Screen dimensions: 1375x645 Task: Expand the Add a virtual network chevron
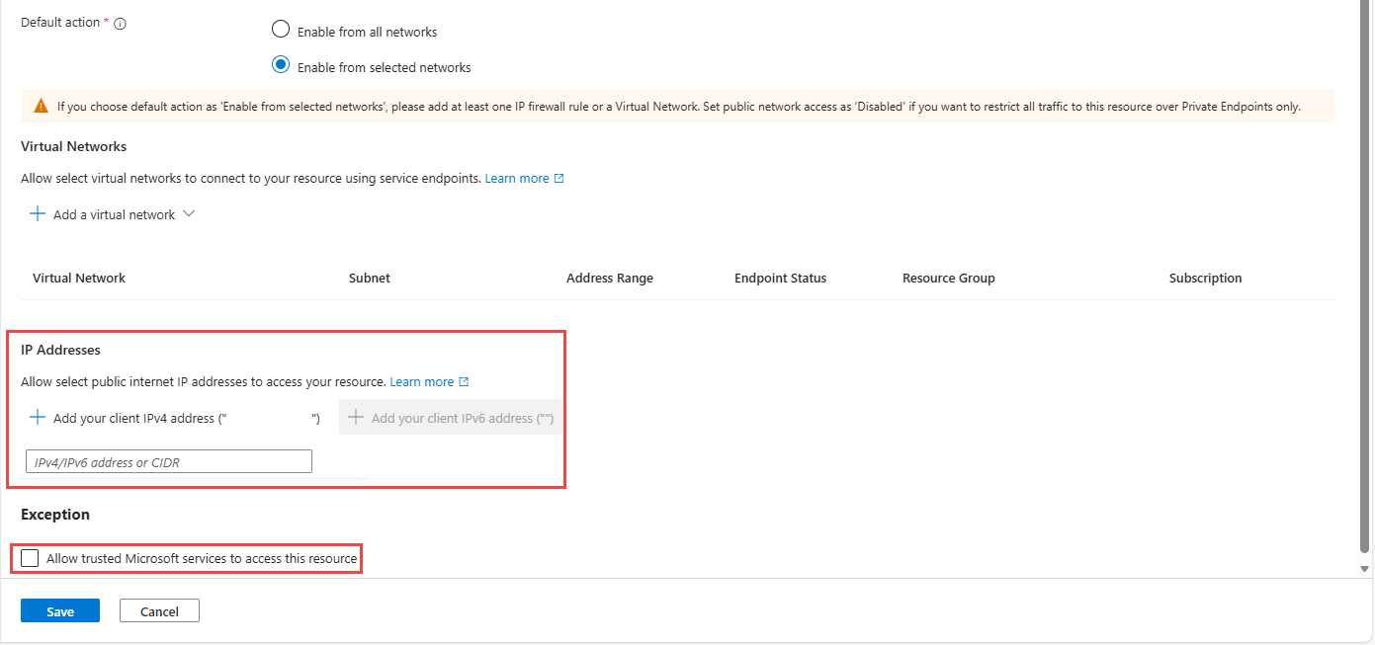click(x=189, y=214)
